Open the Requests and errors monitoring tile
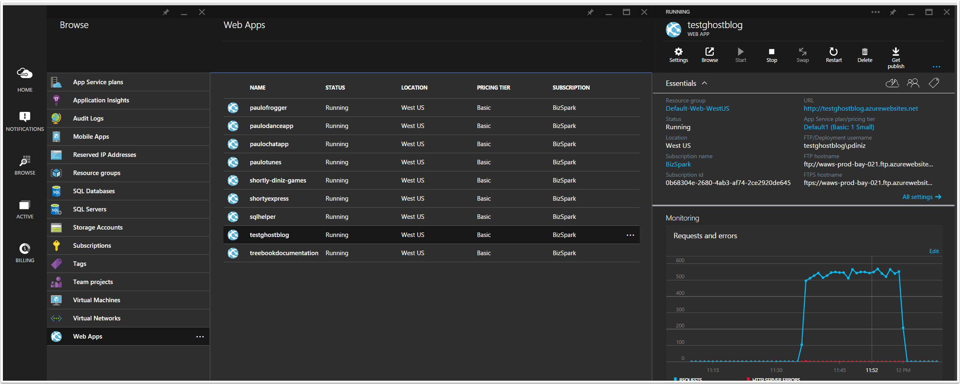This screenshot has height=384, width=960. click(x=804, y=302)
